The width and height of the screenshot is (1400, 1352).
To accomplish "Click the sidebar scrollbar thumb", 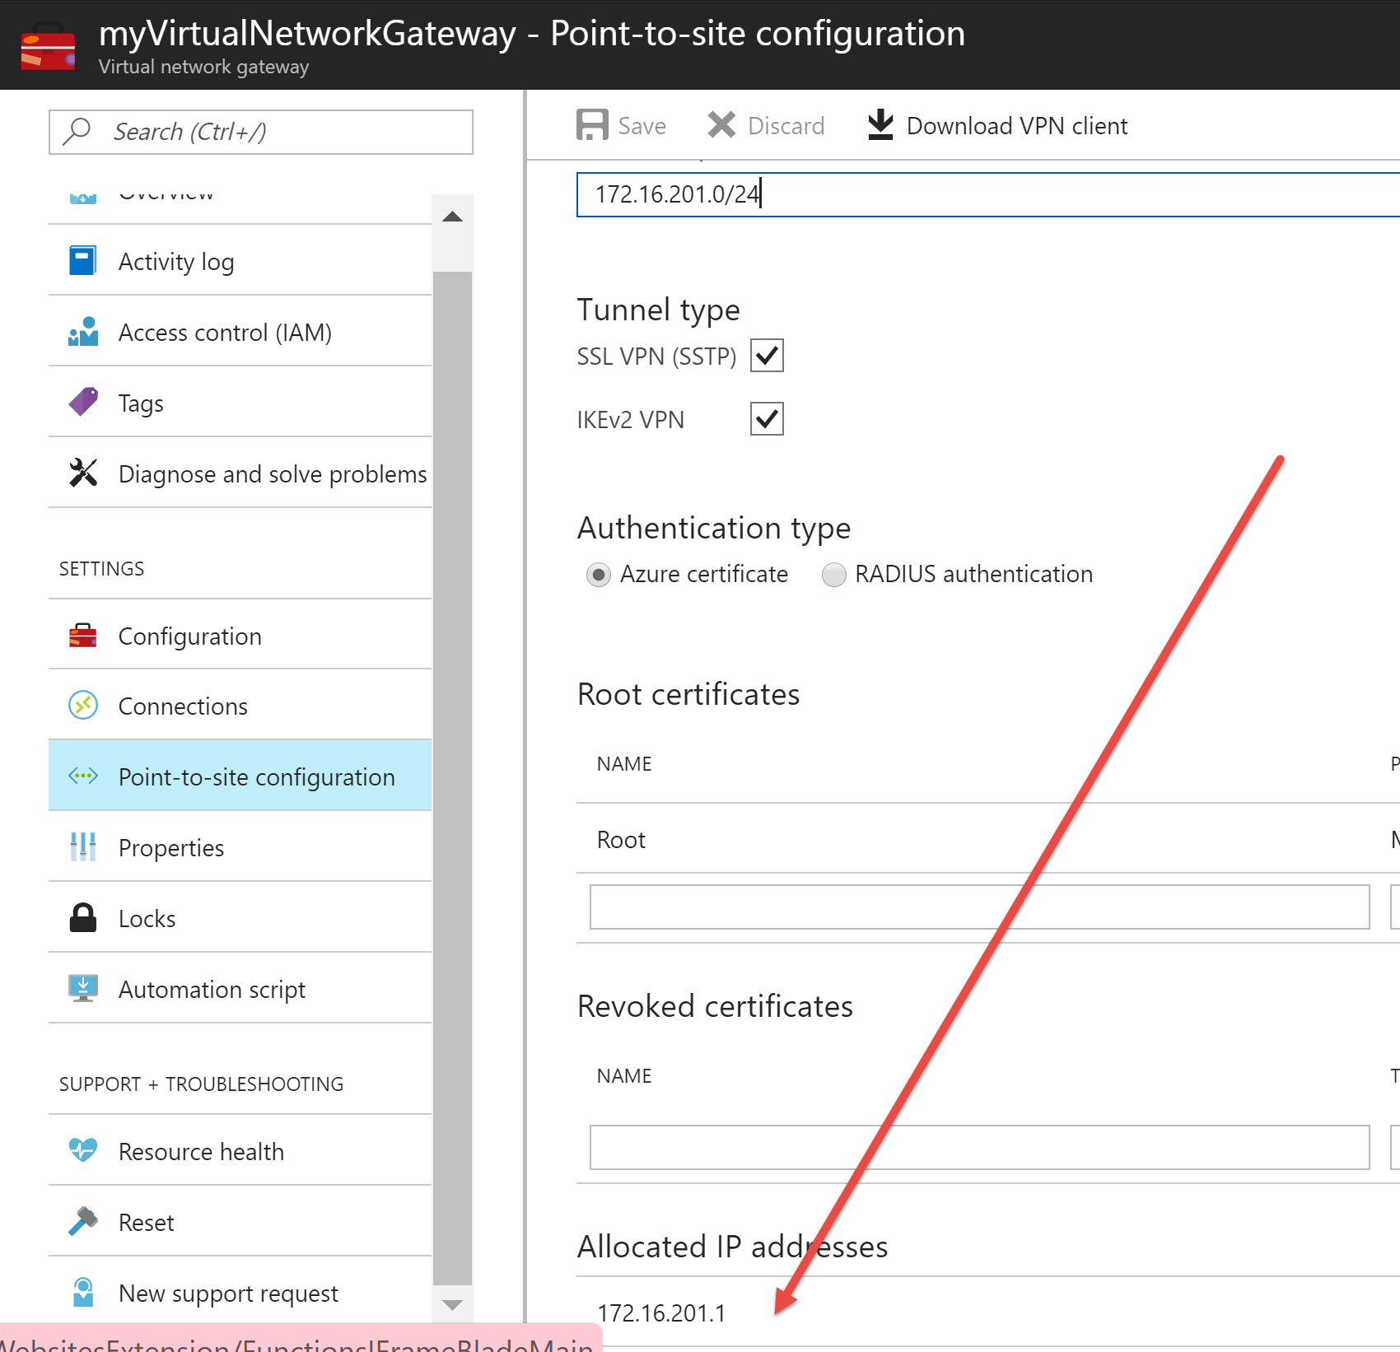I will [452, 778].
